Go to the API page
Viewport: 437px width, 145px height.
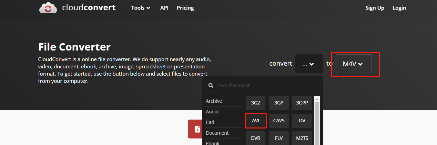pos(164,8)
